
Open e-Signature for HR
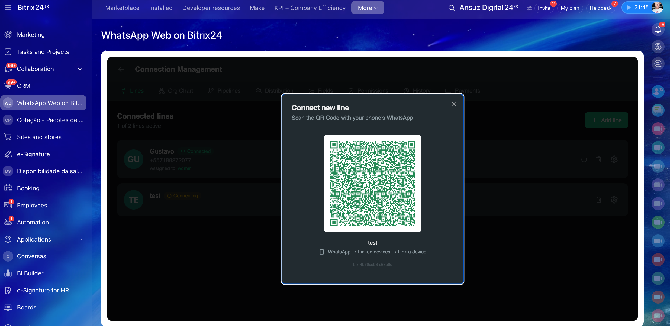click(43, 290)
